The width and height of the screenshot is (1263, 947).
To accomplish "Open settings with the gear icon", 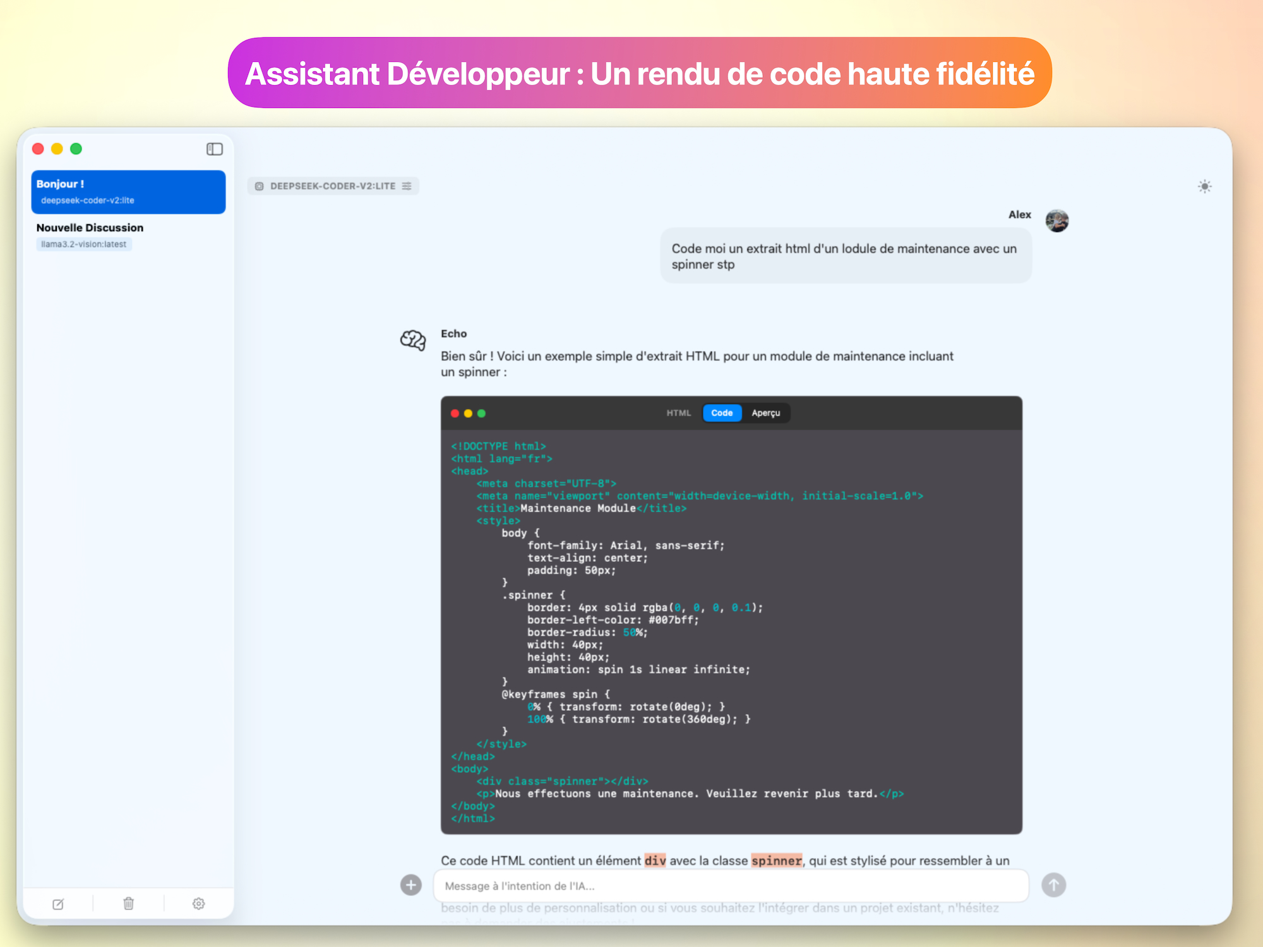I will [198, 903].
